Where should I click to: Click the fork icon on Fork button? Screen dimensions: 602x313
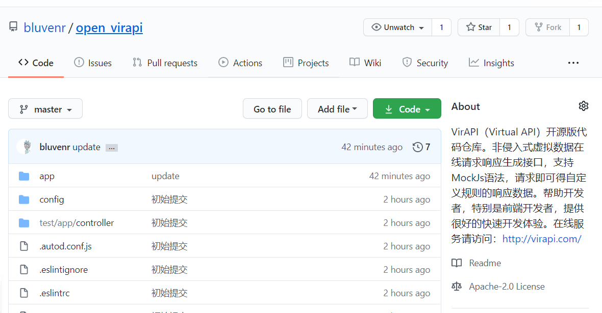point(539,27)
